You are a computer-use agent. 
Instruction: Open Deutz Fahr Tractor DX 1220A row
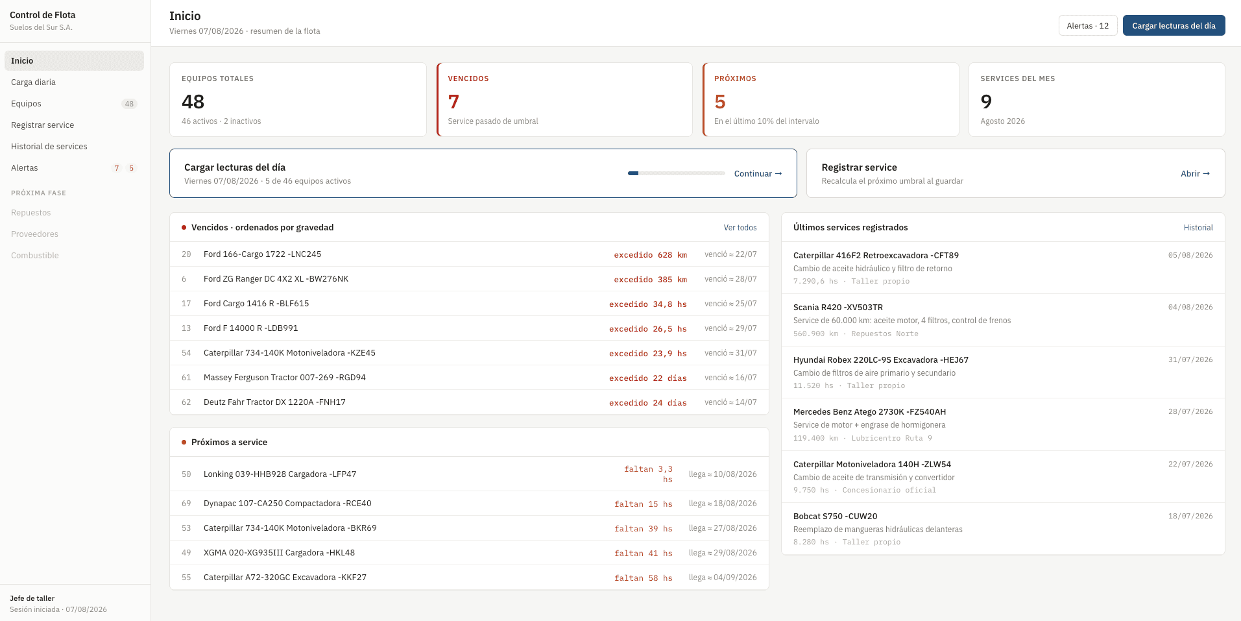coord(469,402)
